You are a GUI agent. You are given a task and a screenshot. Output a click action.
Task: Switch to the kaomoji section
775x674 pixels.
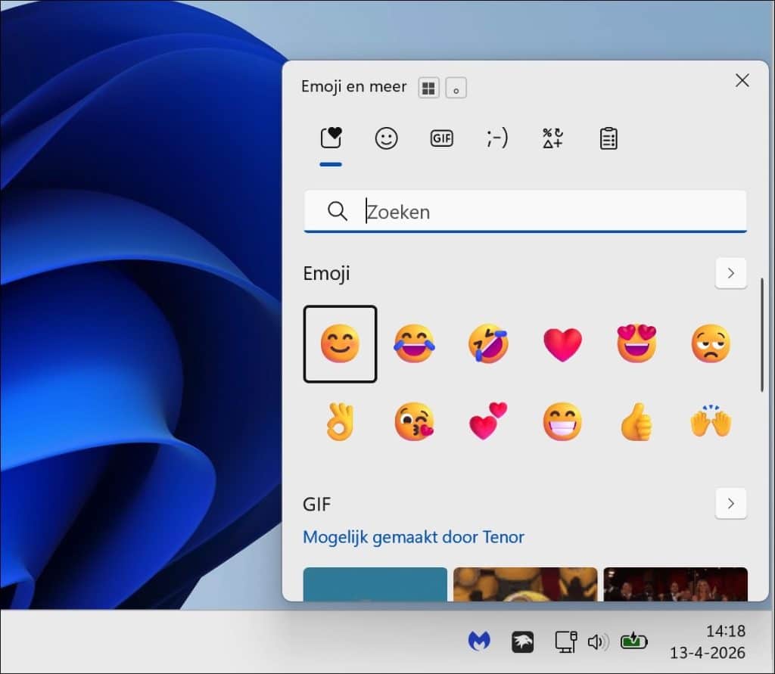497,138
